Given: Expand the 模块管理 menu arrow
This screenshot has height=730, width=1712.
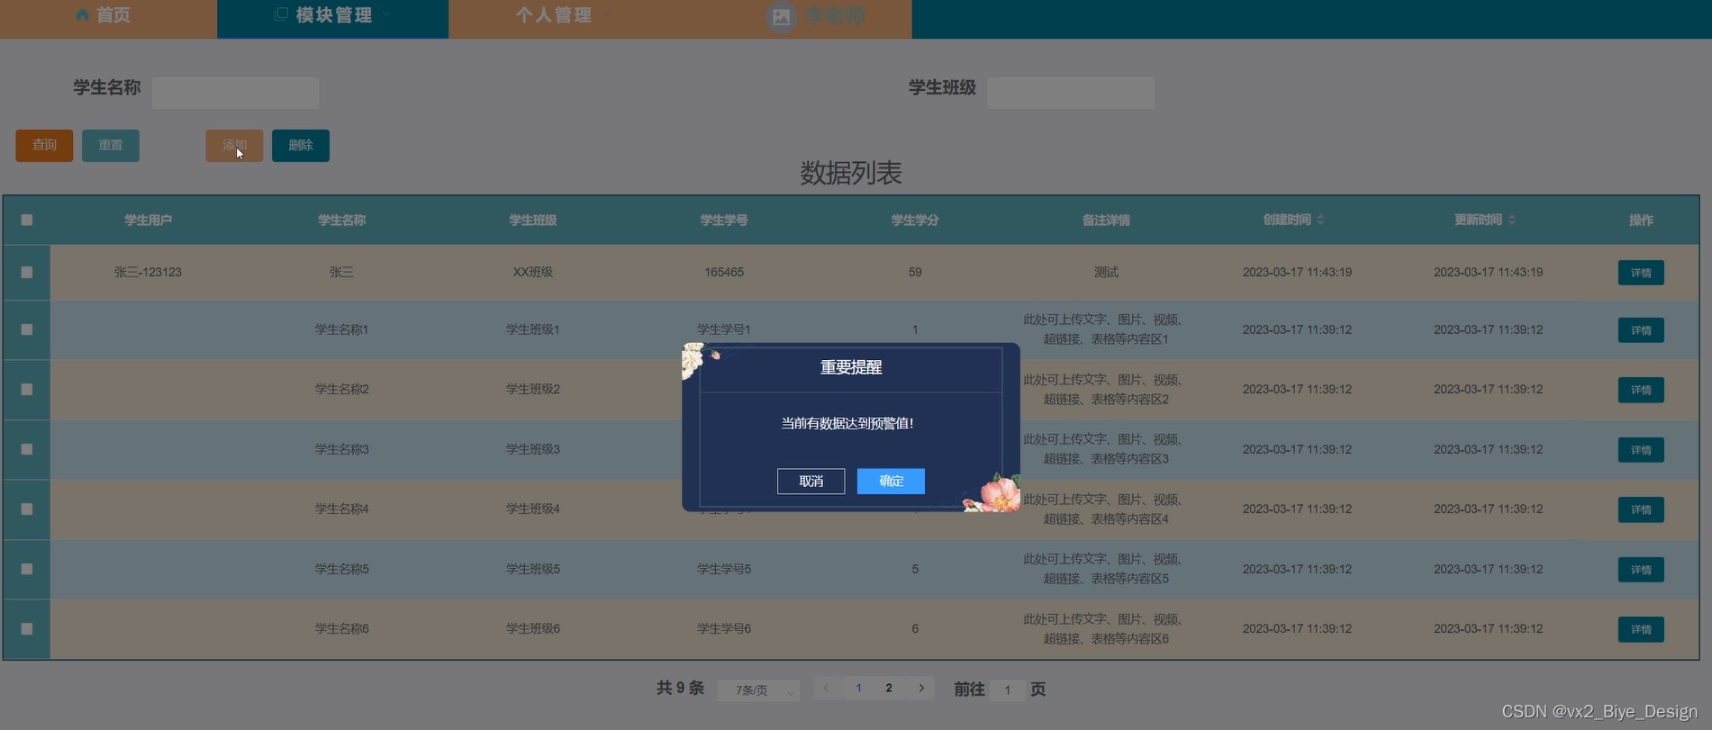Looking at the screenshot, I should pyautogui.click(x=386, y=14).
